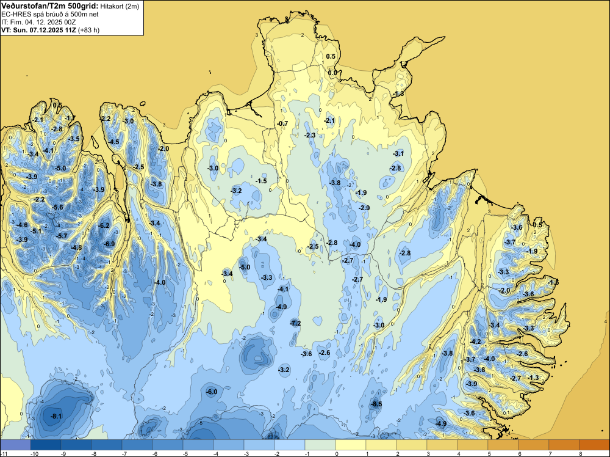Click the -4.2 temperature value
The width and height of the screenshot is (610, 457).
click(475, 342)
